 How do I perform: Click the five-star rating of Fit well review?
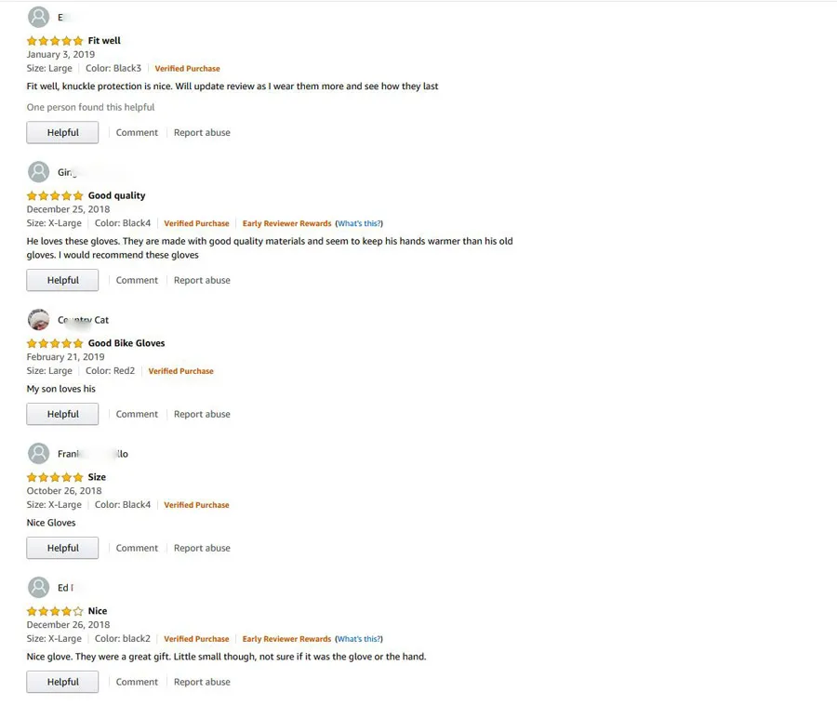[55, 41]
